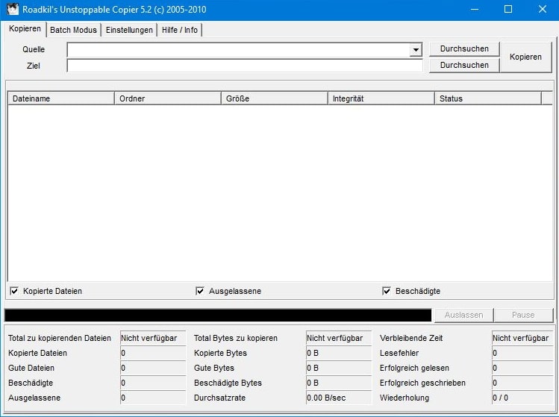
Task: Click the Total Bytes zu kopieren value
Action: [x=339, y=338]
